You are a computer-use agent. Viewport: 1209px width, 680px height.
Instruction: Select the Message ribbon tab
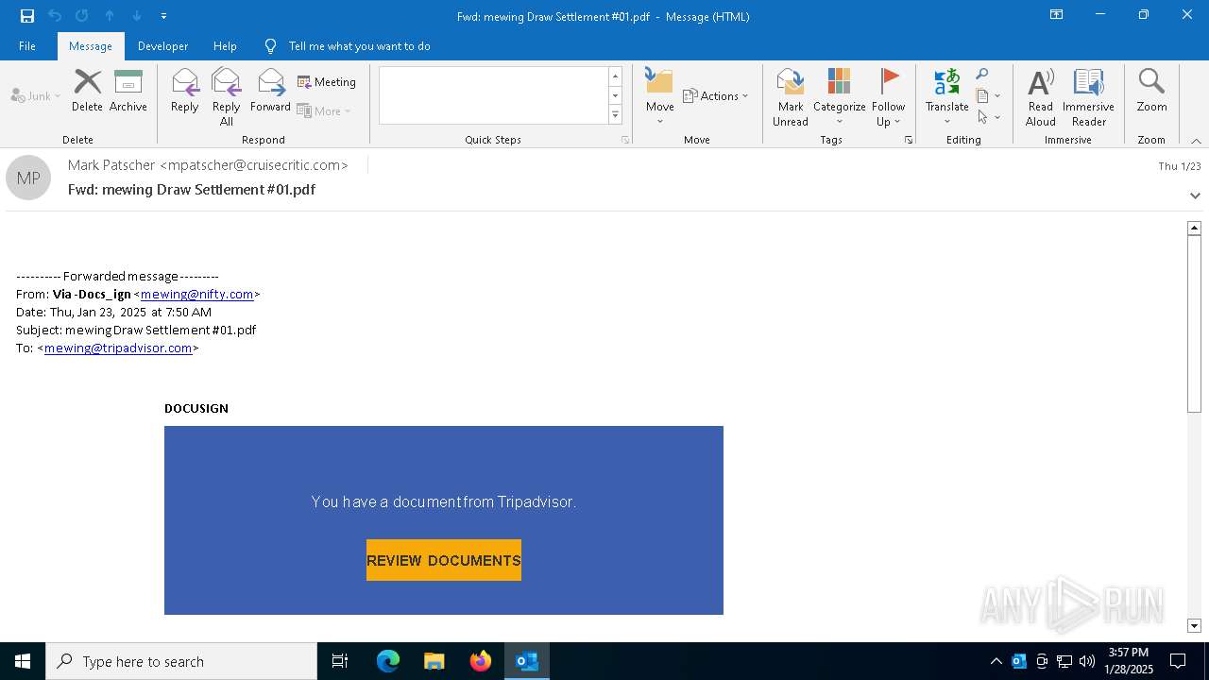[x=91, y=46]
